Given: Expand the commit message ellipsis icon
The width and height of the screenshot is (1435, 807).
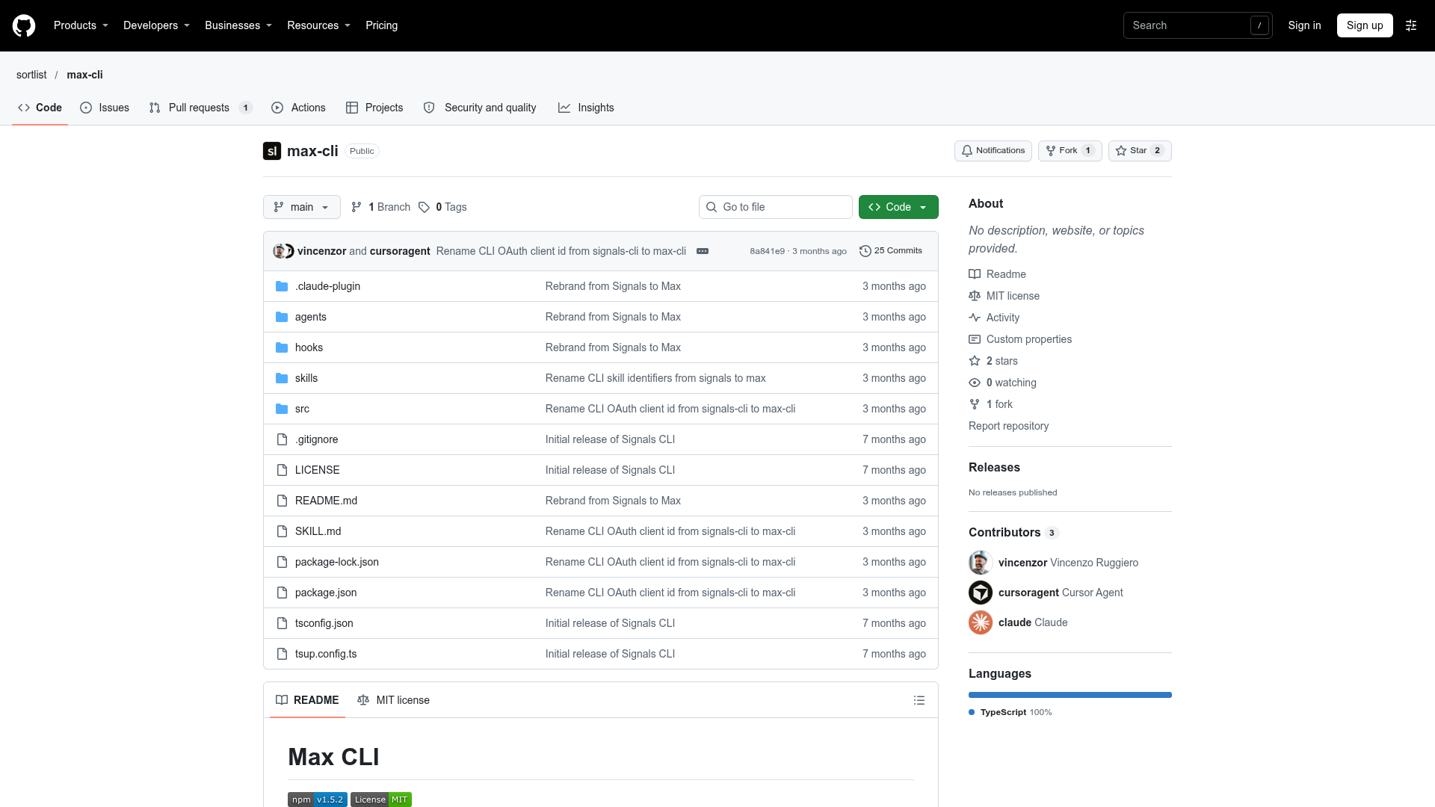Looking at the screenshot, I should pyautogui.click(x=703, y=251).
